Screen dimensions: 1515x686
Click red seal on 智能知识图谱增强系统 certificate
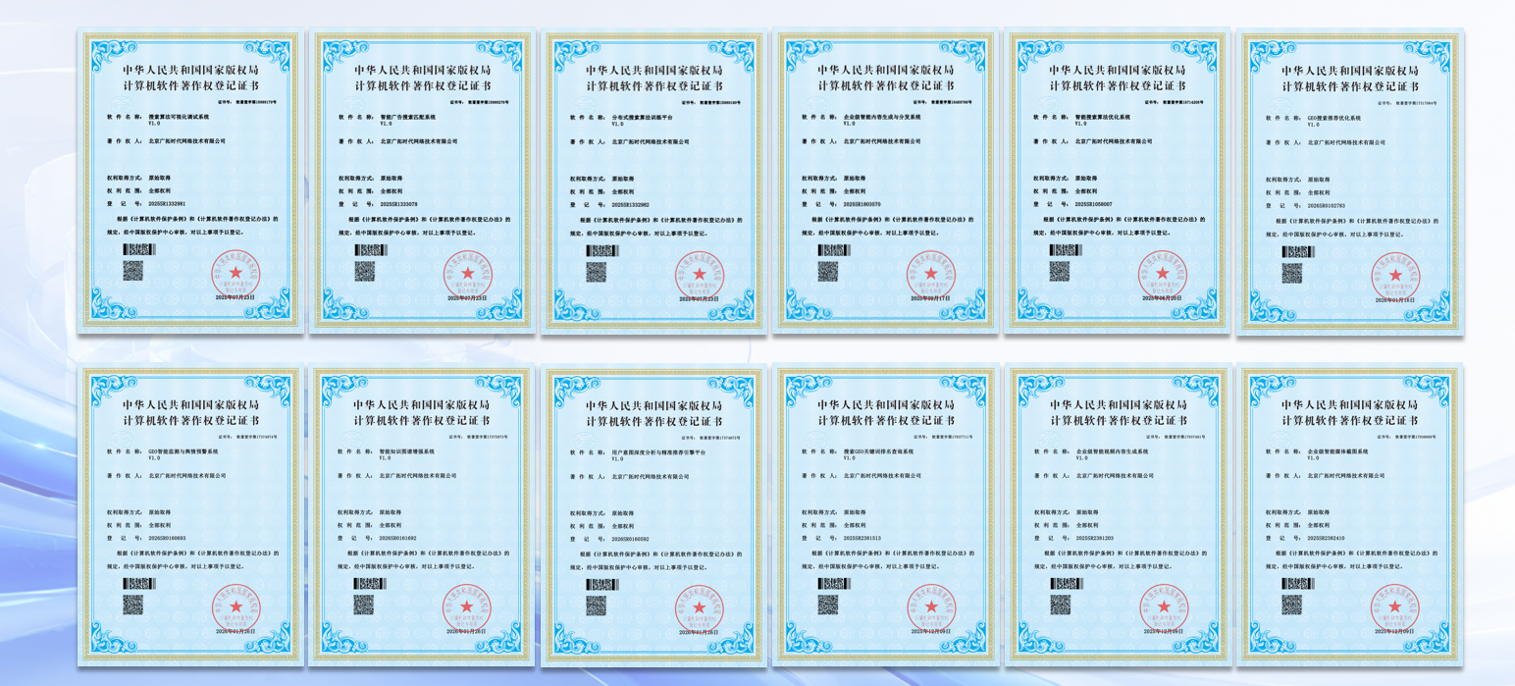[x=467, y=607]
